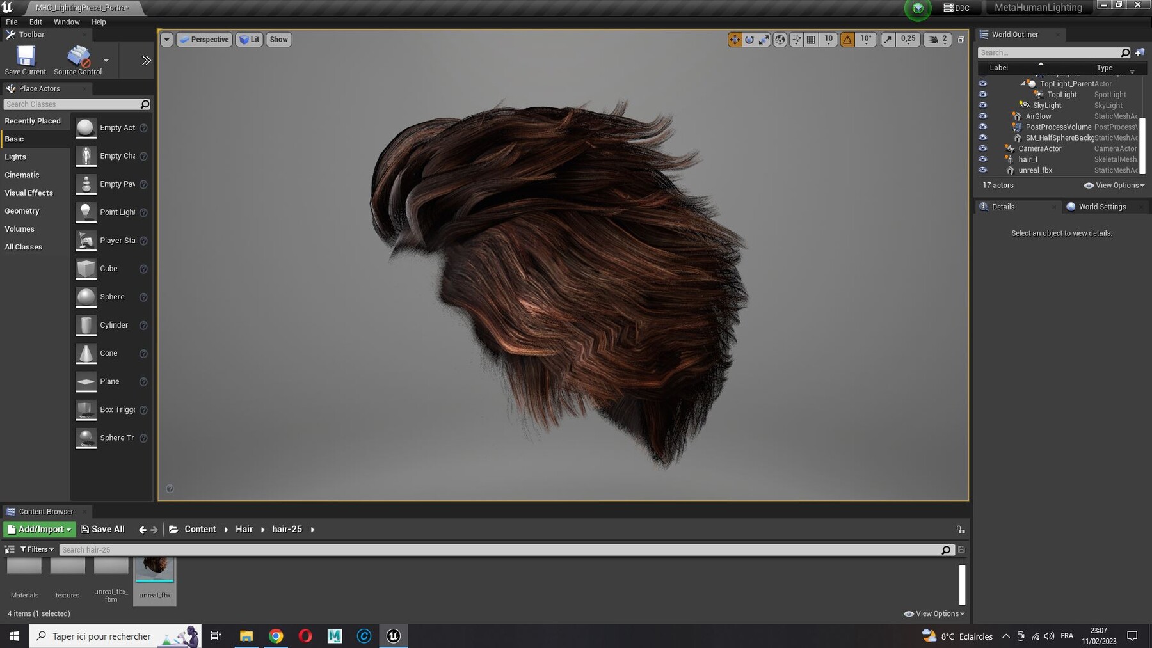Image resolution: width=1152 pixels, height=648 pixels.
Task: Open Unreal Engine from the Windows taskbar
Action: (x=394, y=636)
